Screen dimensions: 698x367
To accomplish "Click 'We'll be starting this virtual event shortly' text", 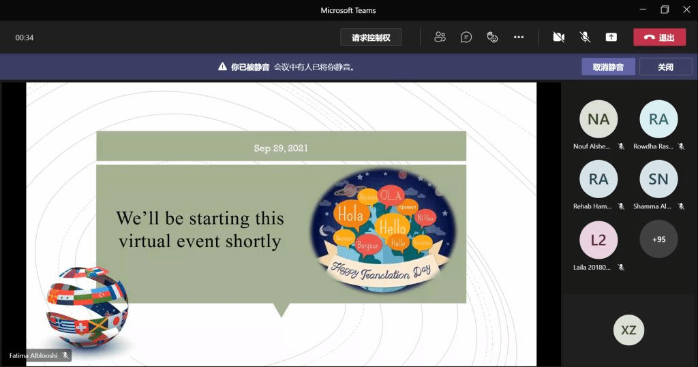I will [200, 229].
